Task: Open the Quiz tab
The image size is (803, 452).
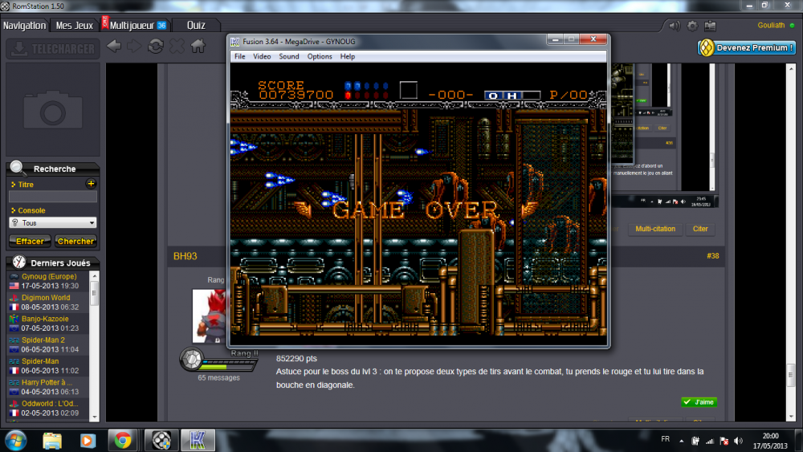Action: point(196,25)
